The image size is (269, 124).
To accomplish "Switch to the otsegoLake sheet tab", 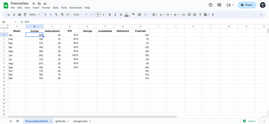I will (80, 121).
